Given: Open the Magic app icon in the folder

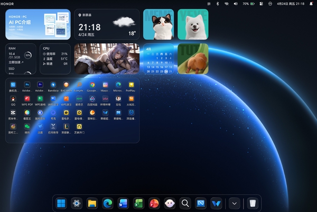Looking at the screenshot, I should coord(105,85).
